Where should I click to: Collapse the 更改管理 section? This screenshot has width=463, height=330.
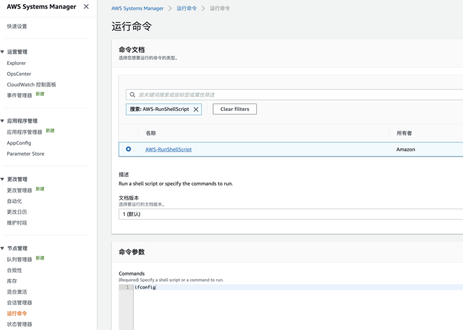[x=3, y=179]
